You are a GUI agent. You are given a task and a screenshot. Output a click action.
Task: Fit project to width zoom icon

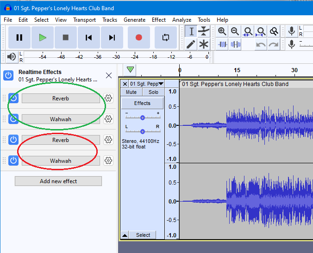coord(261,31)
